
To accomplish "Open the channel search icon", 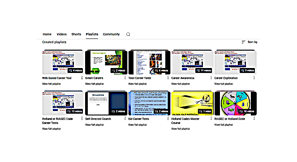I will pos(128,34).
